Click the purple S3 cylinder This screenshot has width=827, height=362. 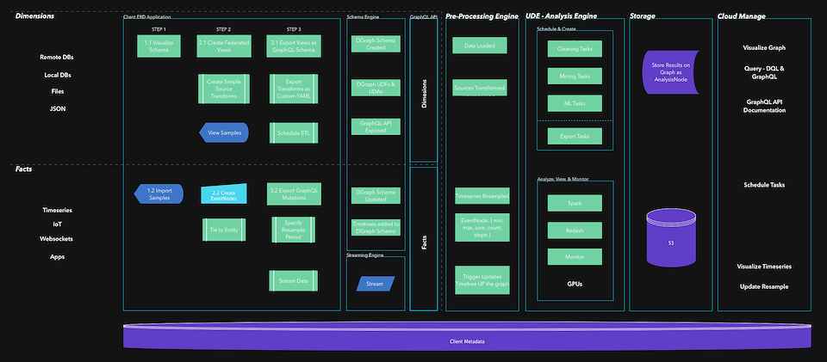671,237
